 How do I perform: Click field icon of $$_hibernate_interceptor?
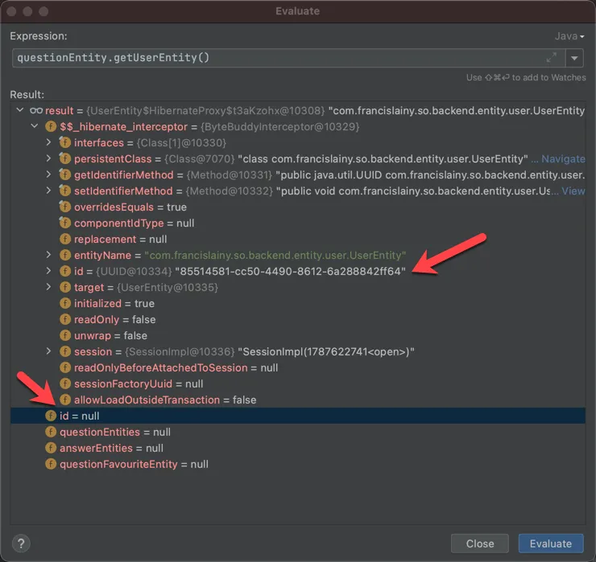click(x=51, y=126)
